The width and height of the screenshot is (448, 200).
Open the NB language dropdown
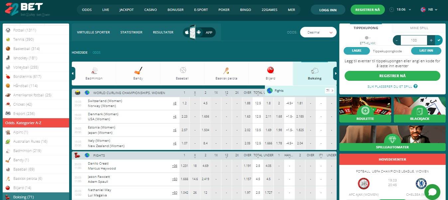[428, 10]
